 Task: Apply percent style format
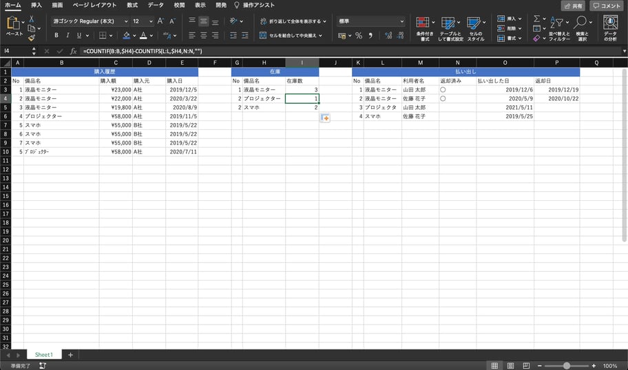pyautogui.click(x=359, y=36)
